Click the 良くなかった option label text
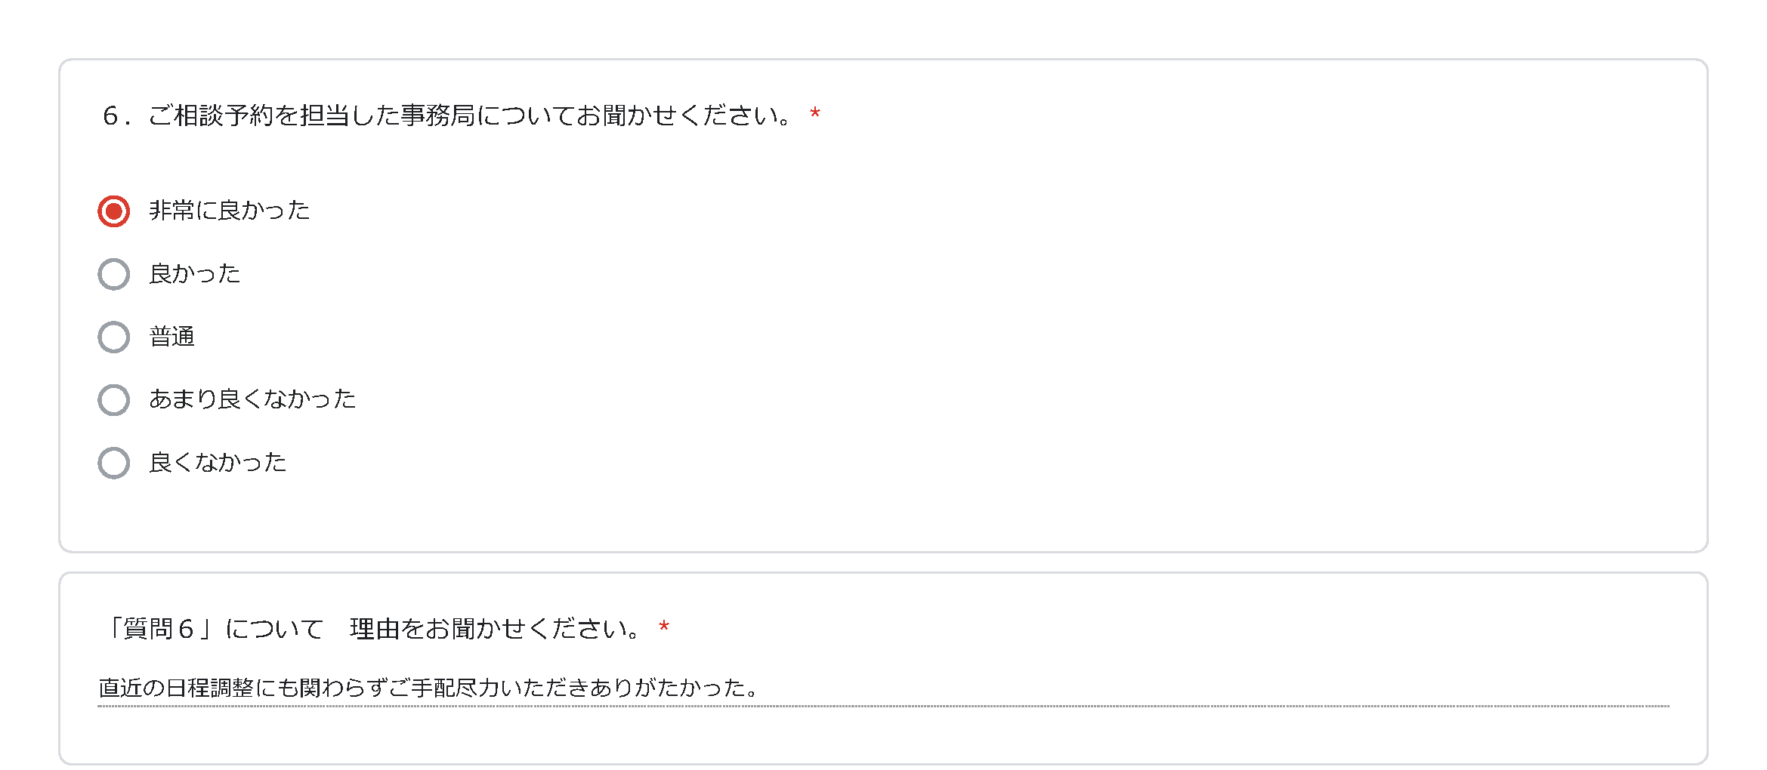Image resolution: width=1767 pixels, height=770 pixels. coord(218,462)
